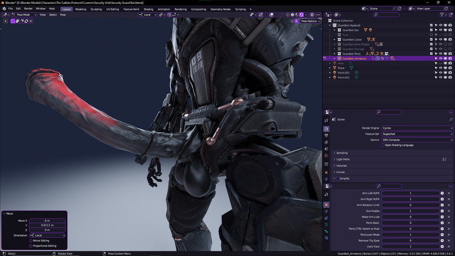Viewport: 455px width, 256px height.
Task: Open the View Layer properties tab icon
Action: point(327,142)
